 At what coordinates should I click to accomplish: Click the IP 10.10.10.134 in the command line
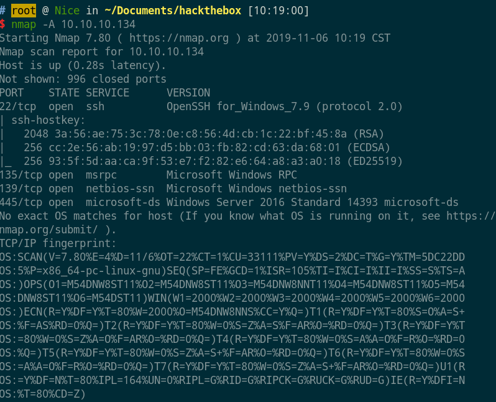click(x=93, y=24)
